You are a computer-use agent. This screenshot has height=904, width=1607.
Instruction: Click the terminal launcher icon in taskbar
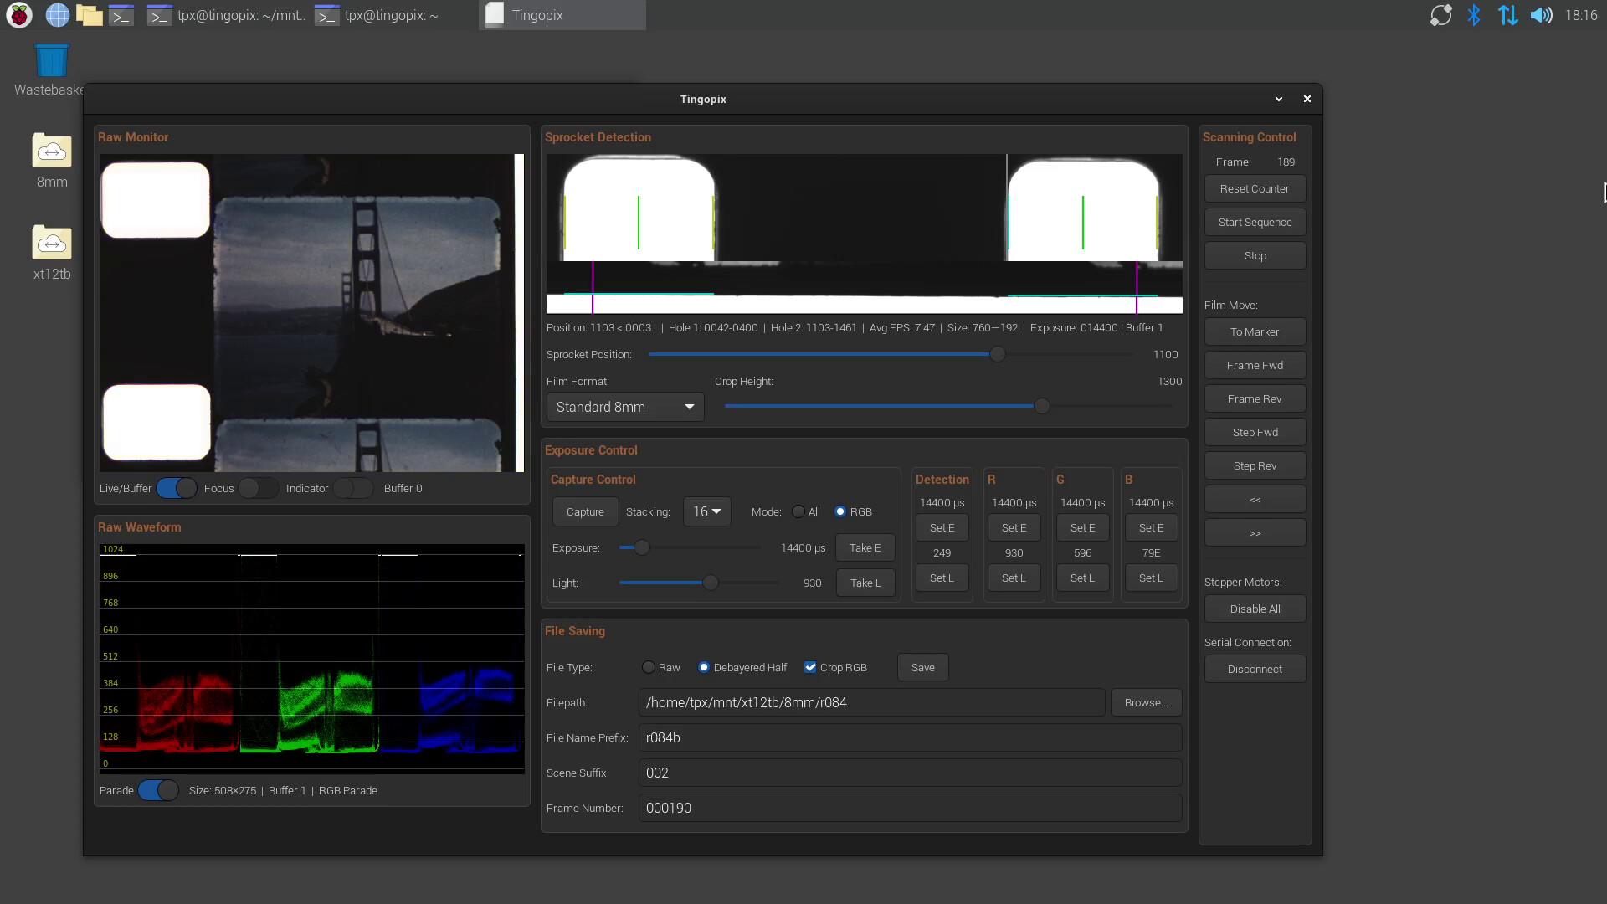pos(121,15)
